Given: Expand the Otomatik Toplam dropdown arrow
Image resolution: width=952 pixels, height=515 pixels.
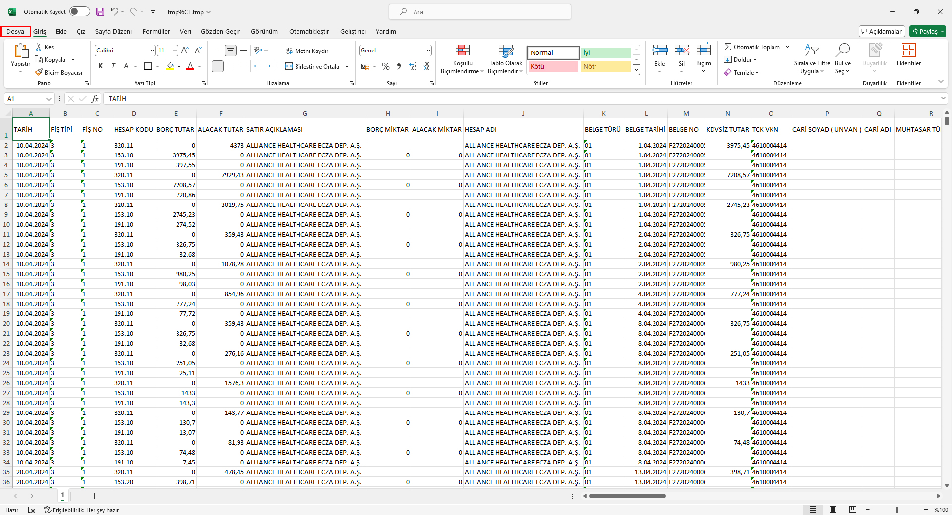Looking at the screenshot, I should 787,47.
